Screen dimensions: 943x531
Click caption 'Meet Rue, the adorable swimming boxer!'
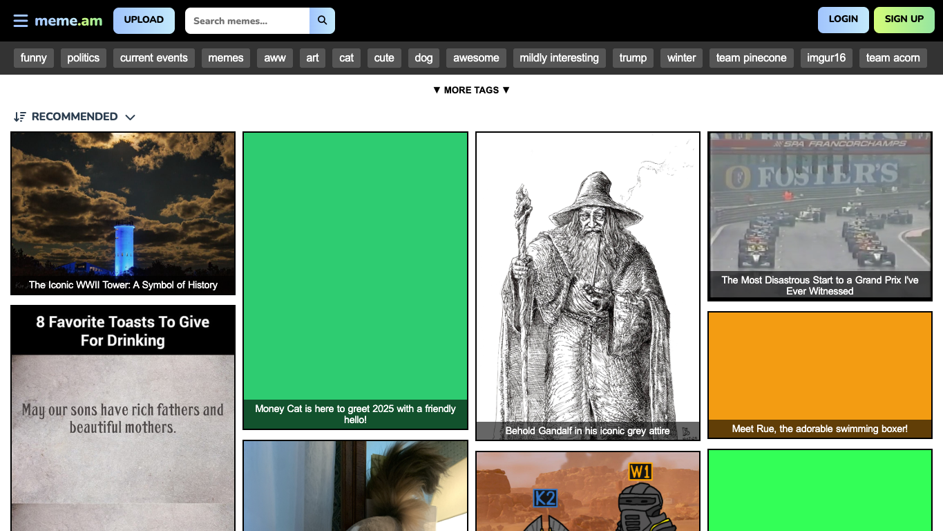(x=820, y=429)
